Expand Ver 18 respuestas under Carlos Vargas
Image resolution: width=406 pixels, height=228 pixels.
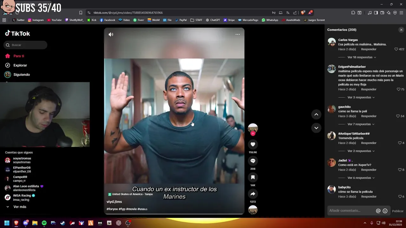[362, 57]
